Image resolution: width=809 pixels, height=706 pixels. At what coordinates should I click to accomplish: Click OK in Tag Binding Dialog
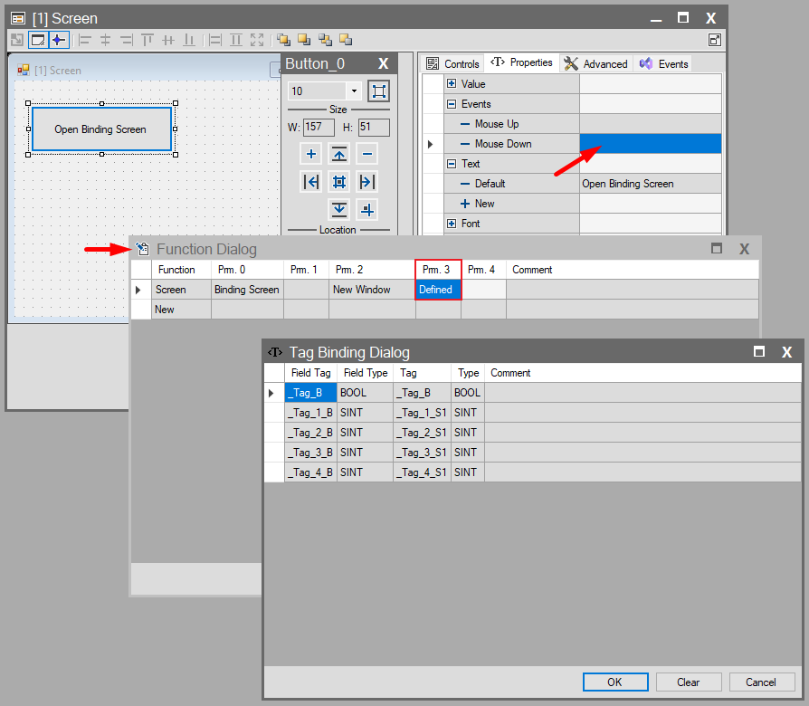[614, 682]
